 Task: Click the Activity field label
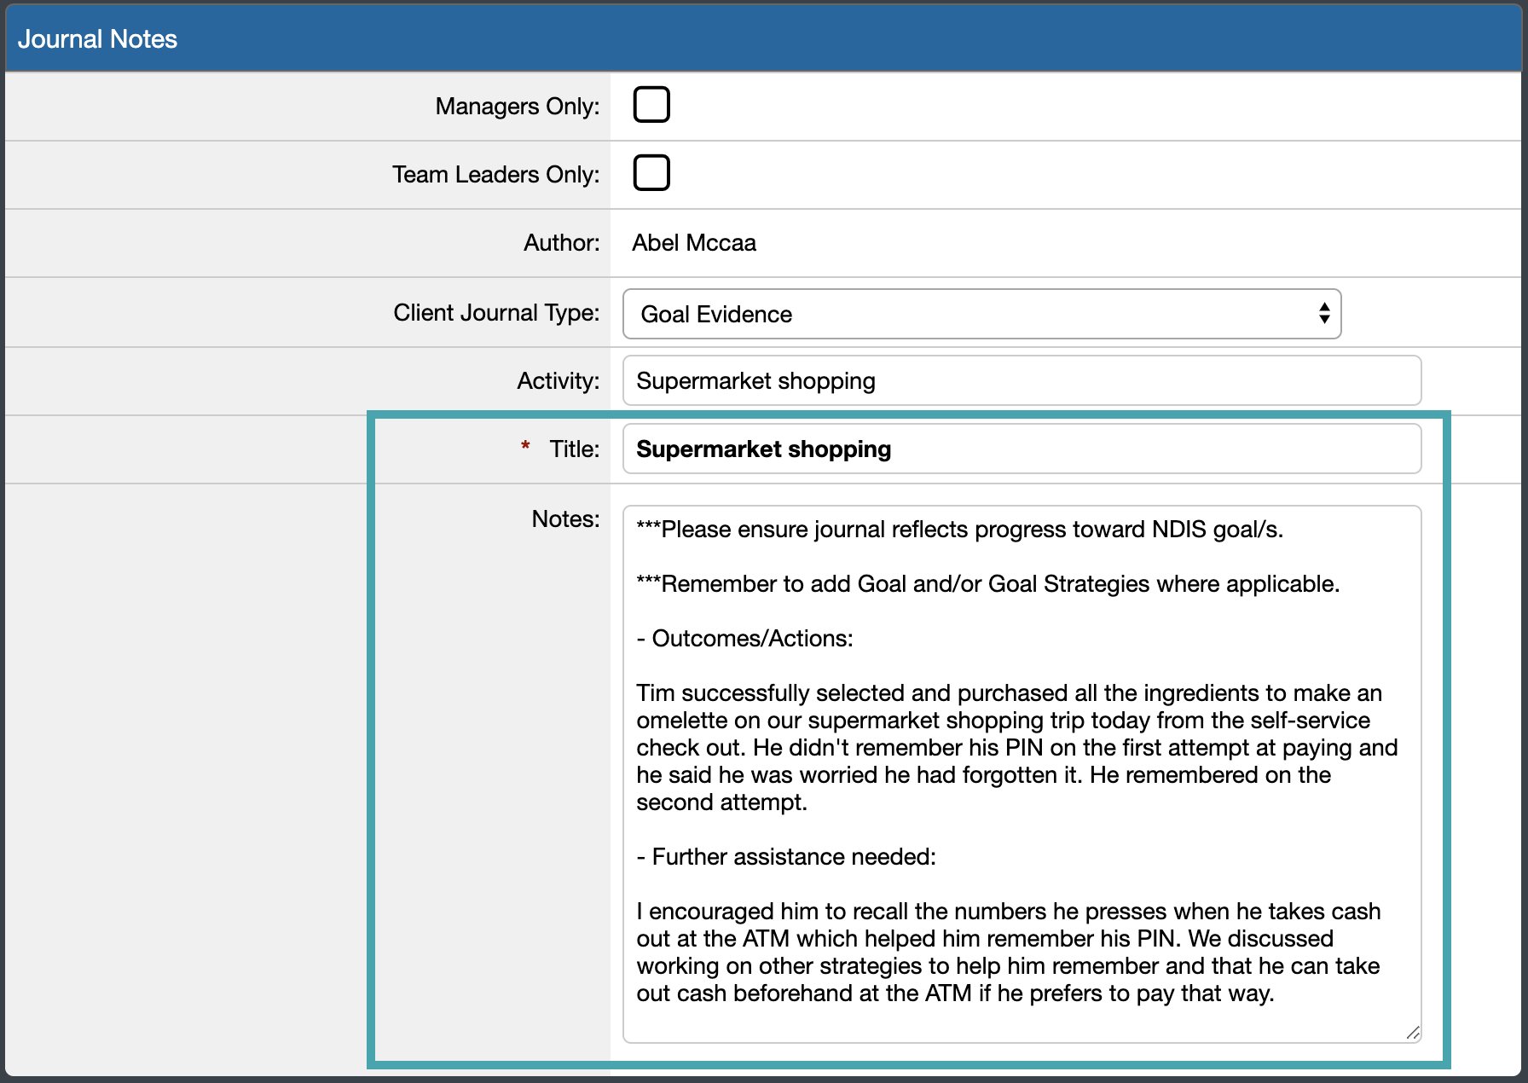[559, 380]
